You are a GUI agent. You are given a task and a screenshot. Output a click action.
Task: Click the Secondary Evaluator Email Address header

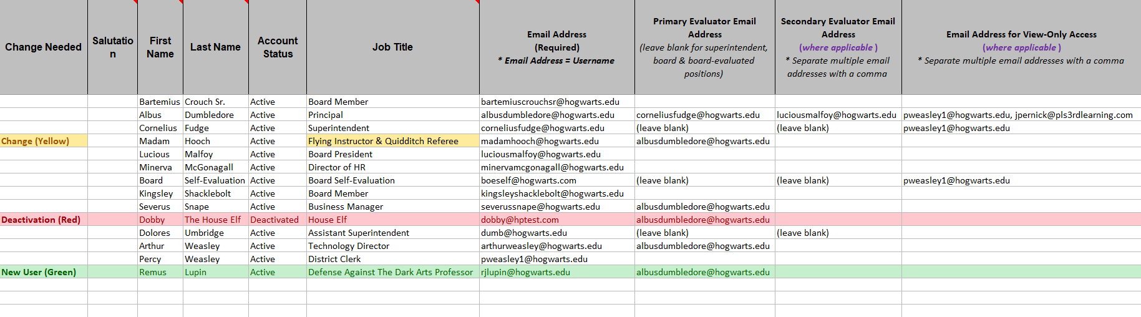(838, 47)
